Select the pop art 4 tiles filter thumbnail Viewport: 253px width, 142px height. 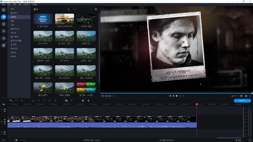tap(86, 88)
